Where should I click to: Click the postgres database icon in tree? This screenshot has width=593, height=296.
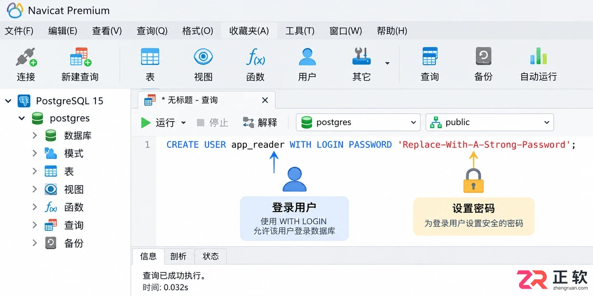37,118
